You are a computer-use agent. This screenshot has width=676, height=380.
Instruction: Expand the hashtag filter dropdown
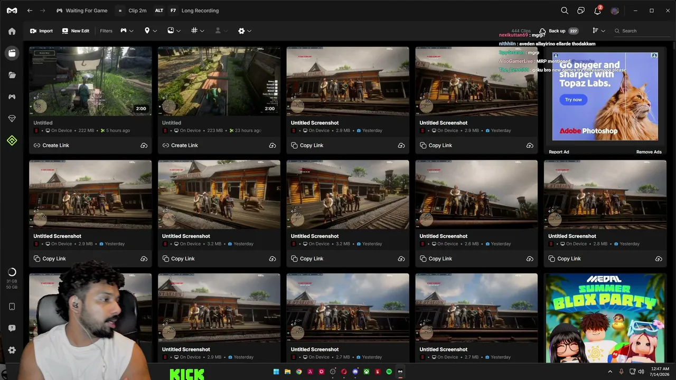click(198, 31)
